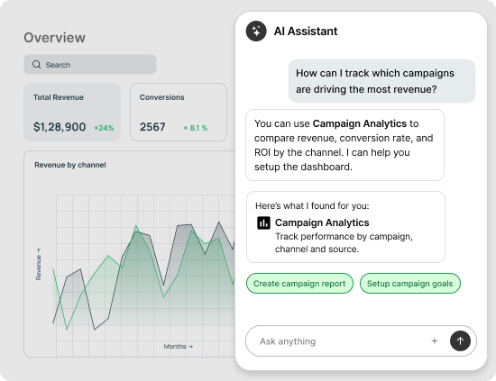Click the $1,28,900 revenue value
496x381 pixels.
coord(60,127)
